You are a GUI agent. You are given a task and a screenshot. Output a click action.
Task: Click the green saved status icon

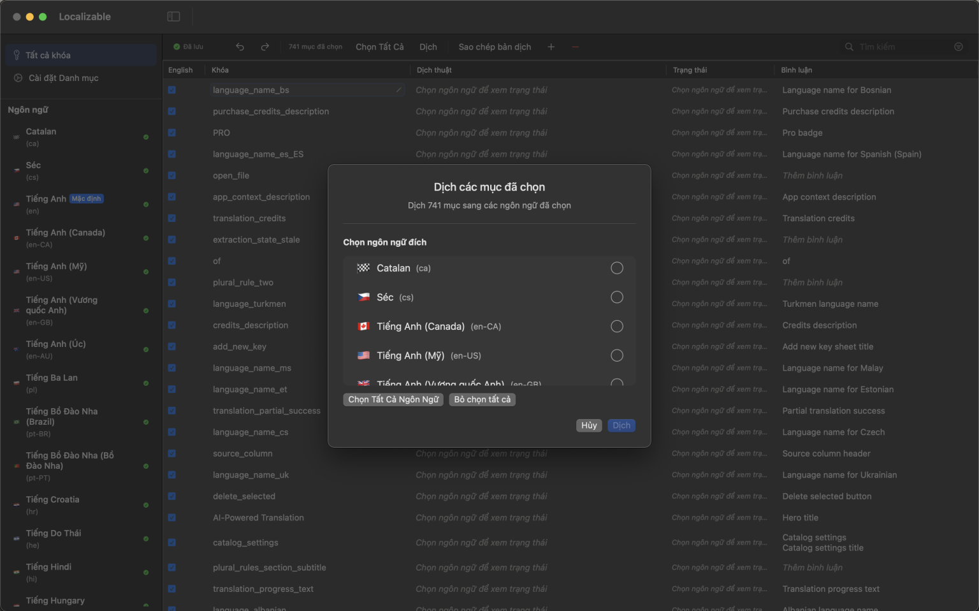click(x=177, y=47)
